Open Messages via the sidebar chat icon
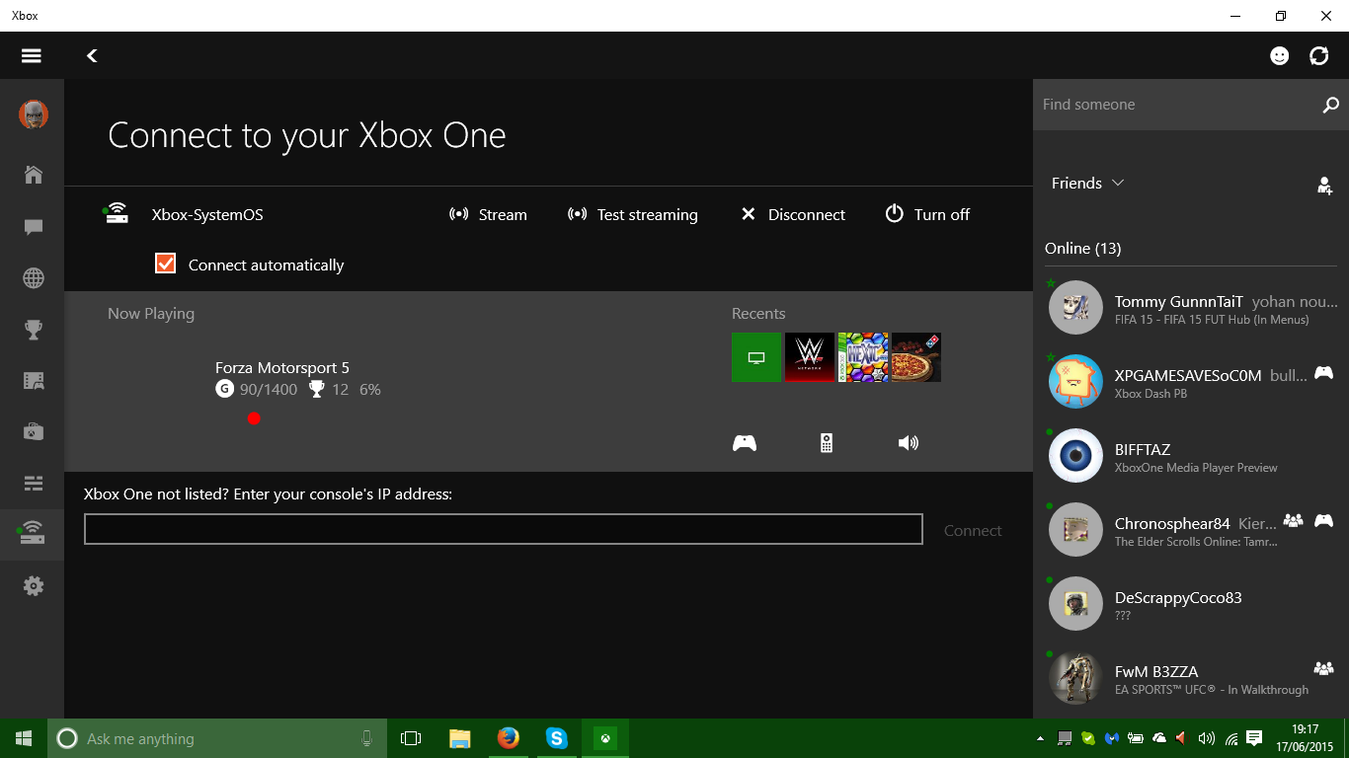 point(34,227)
